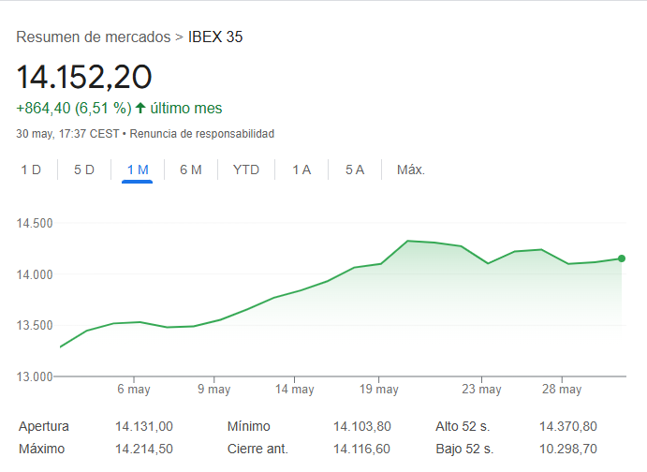Screen dimensions: 647x472
Task: Click the IBEX 35 index title
Action: [215, 37]
